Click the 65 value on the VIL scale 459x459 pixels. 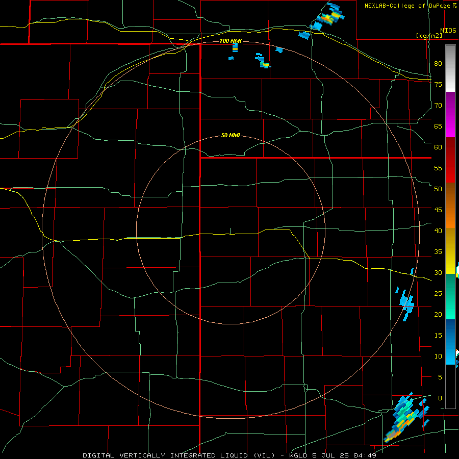point(438,126)
